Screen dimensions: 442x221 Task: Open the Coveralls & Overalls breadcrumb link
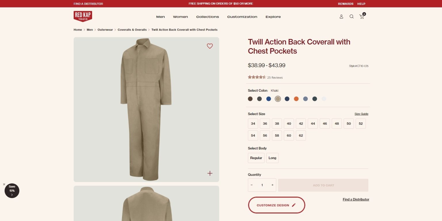132,30
